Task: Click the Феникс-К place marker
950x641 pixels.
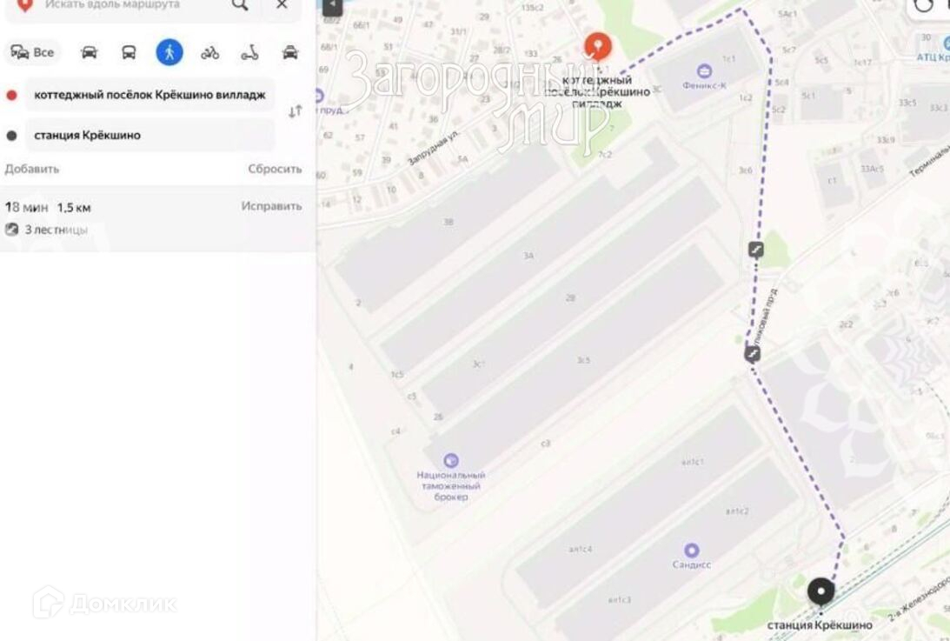Action: tap(704, 71)
